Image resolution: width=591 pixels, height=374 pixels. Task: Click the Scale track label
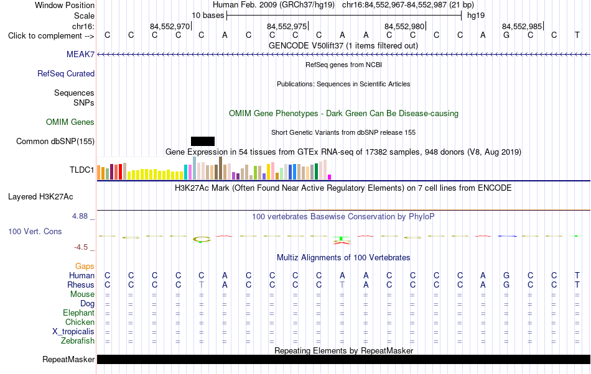pyautogui.click(x=84, y=16)
